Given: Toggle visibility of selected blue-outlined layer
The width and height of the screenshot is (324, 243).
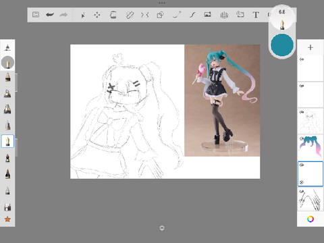Looking at the screenshot, I should [x=302, y=165].
